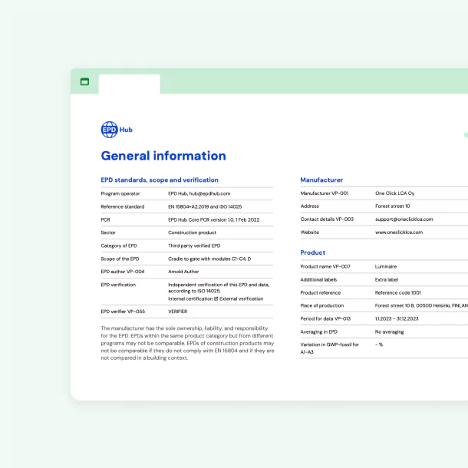Click the General information heading
The image size is (468, 468).
click(163, 156)
